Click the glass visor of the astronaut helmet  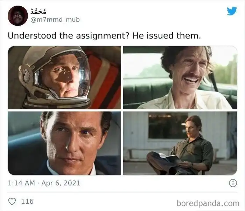[x=63, y=74]
